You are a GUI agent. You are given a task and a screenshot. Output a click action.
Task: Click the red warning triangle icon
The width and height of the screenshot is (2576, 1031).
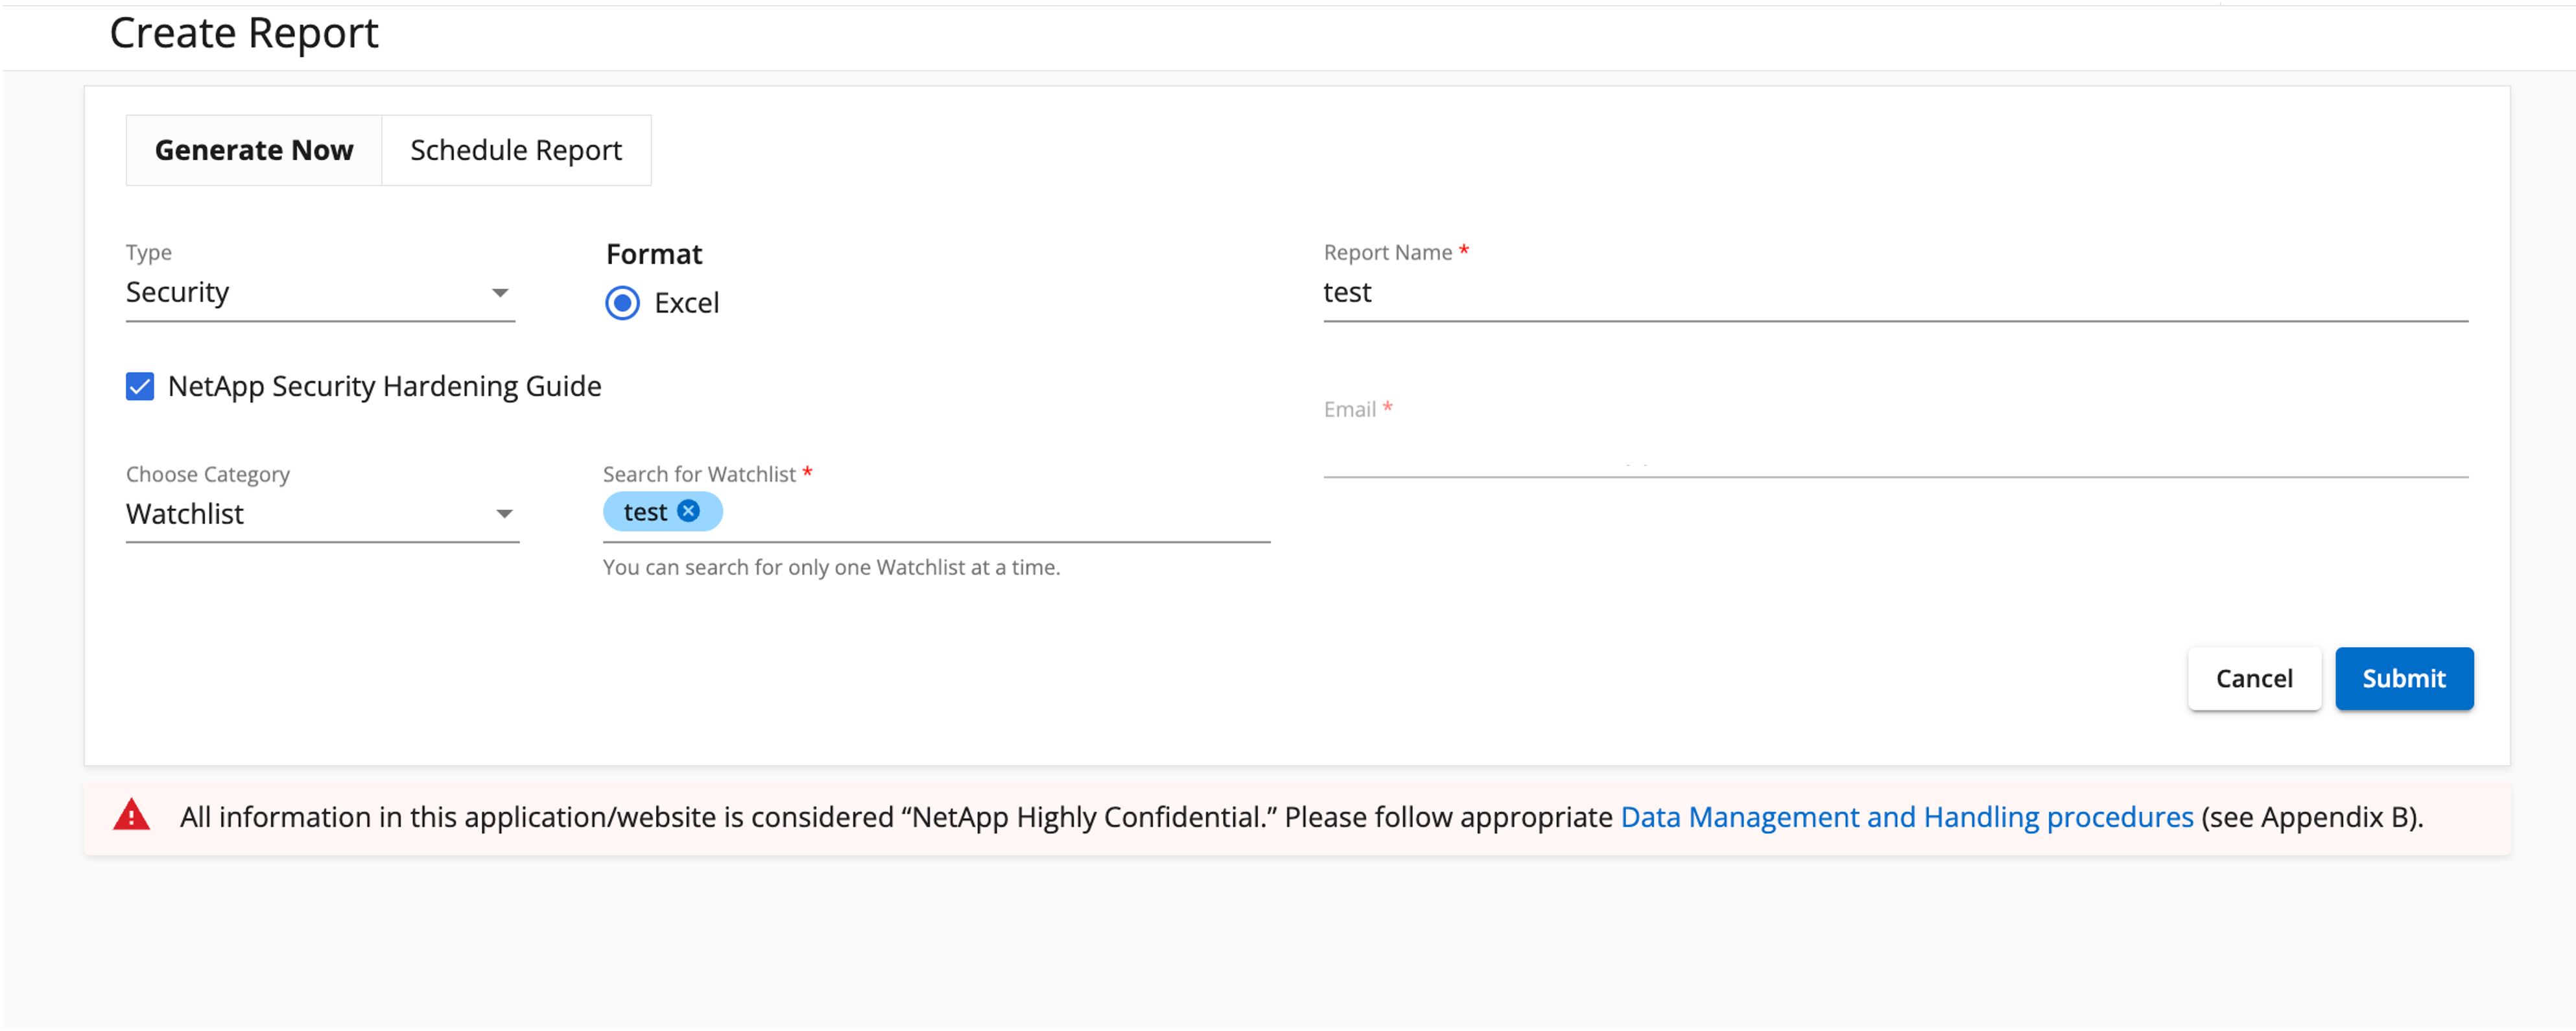pyautogui.click(x=131, y=816)
